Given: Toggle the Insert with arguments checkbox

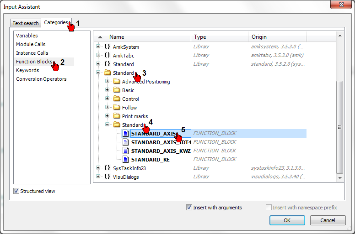Looking at the screenshot, I should [189, 207].
